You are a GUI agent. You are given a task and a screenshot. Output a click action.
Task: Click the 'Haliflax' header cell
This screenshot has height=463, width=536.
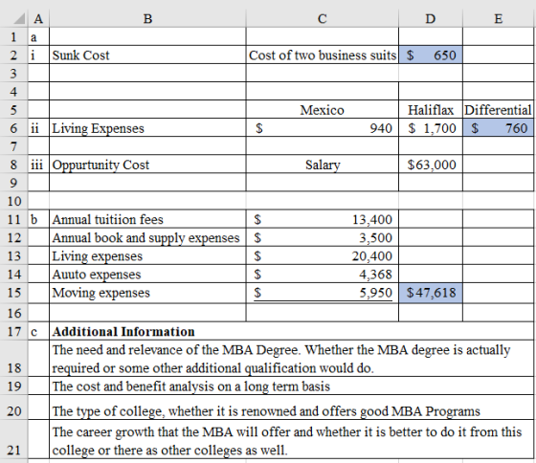[x=431, y=110]
